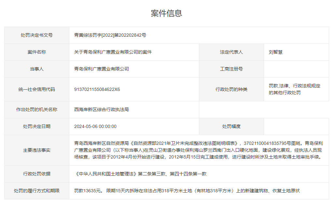Click the date value 2024-05-06 00:00:00
Image resolution: width=333 pixels, height=203 pixels.
point(95,126)
